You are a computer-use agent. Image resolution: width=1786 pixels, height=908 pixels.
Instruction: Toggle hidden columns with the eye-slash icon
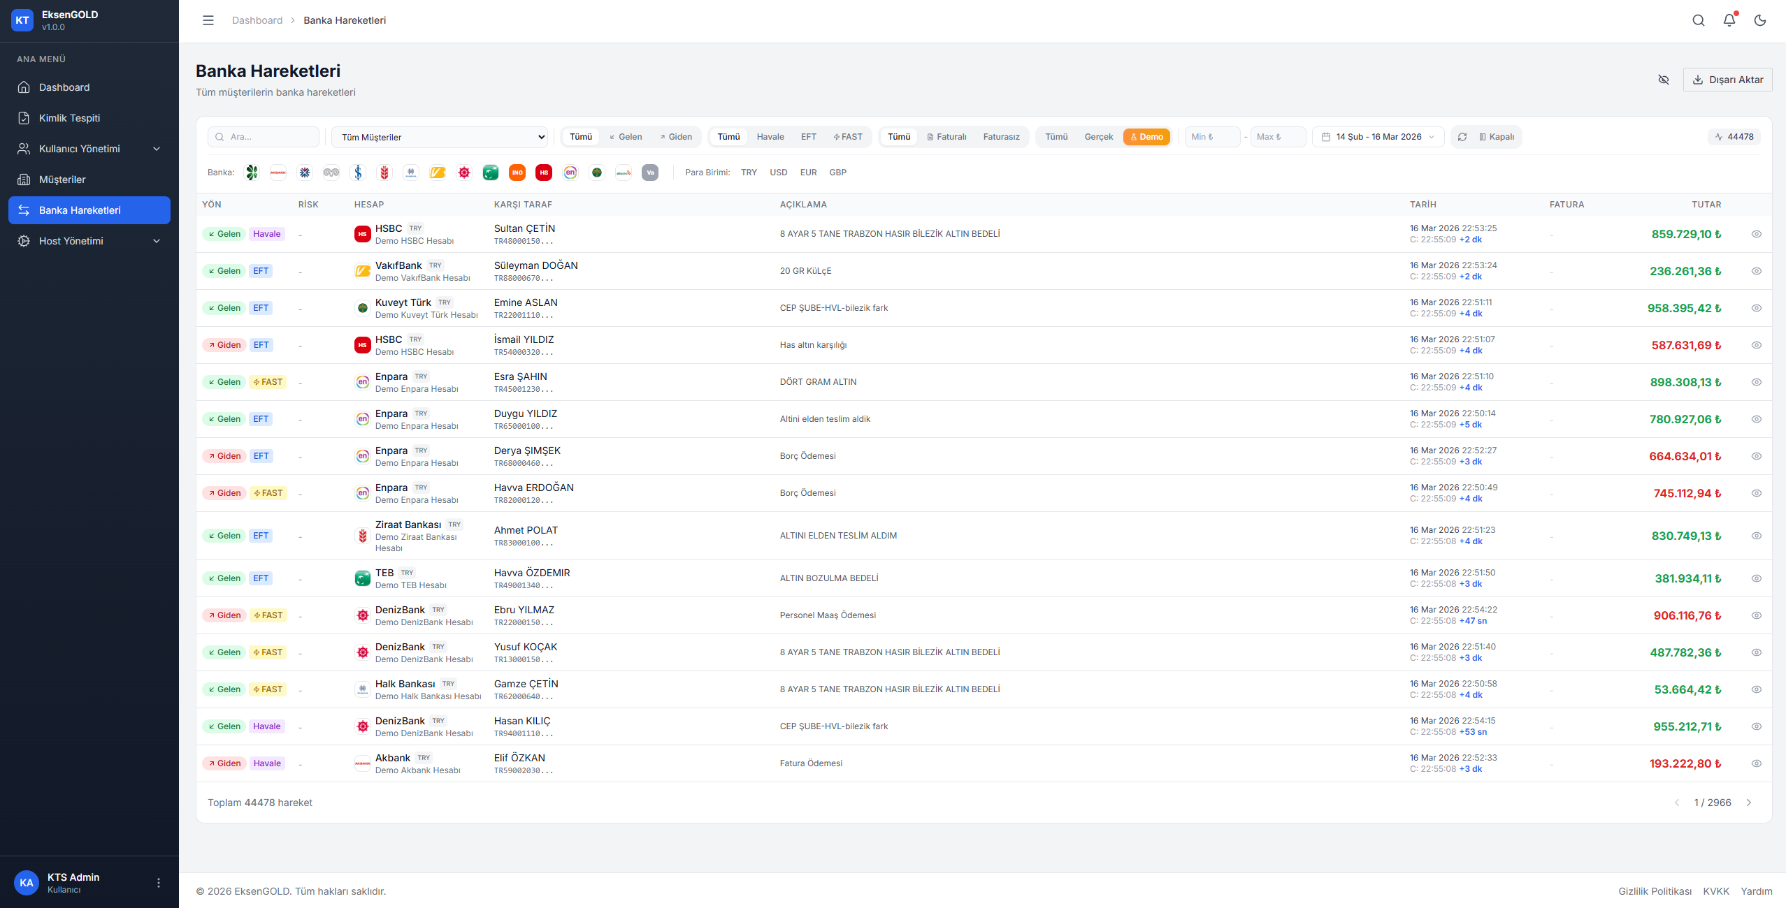point(1664,80)
